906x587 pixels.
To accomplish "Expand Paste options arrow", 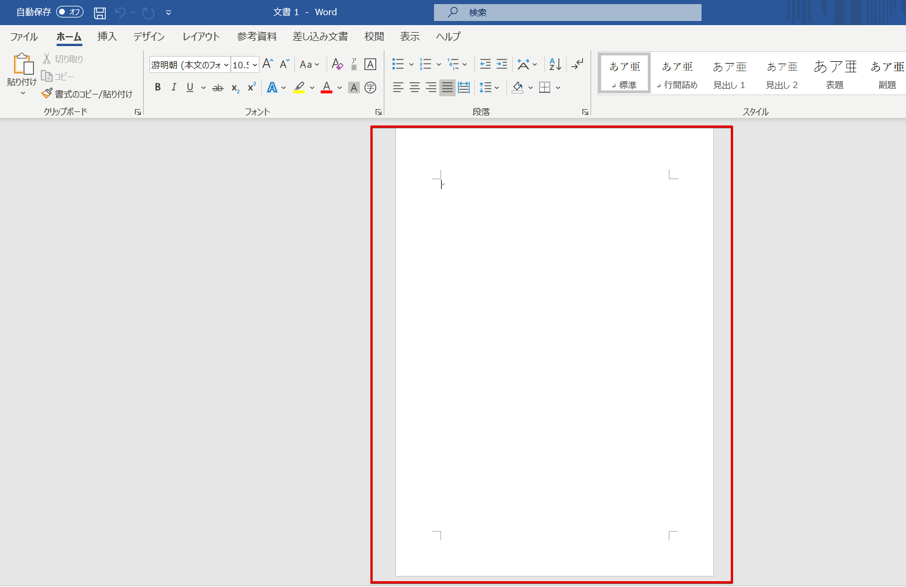I will click(x=23, y=93).
